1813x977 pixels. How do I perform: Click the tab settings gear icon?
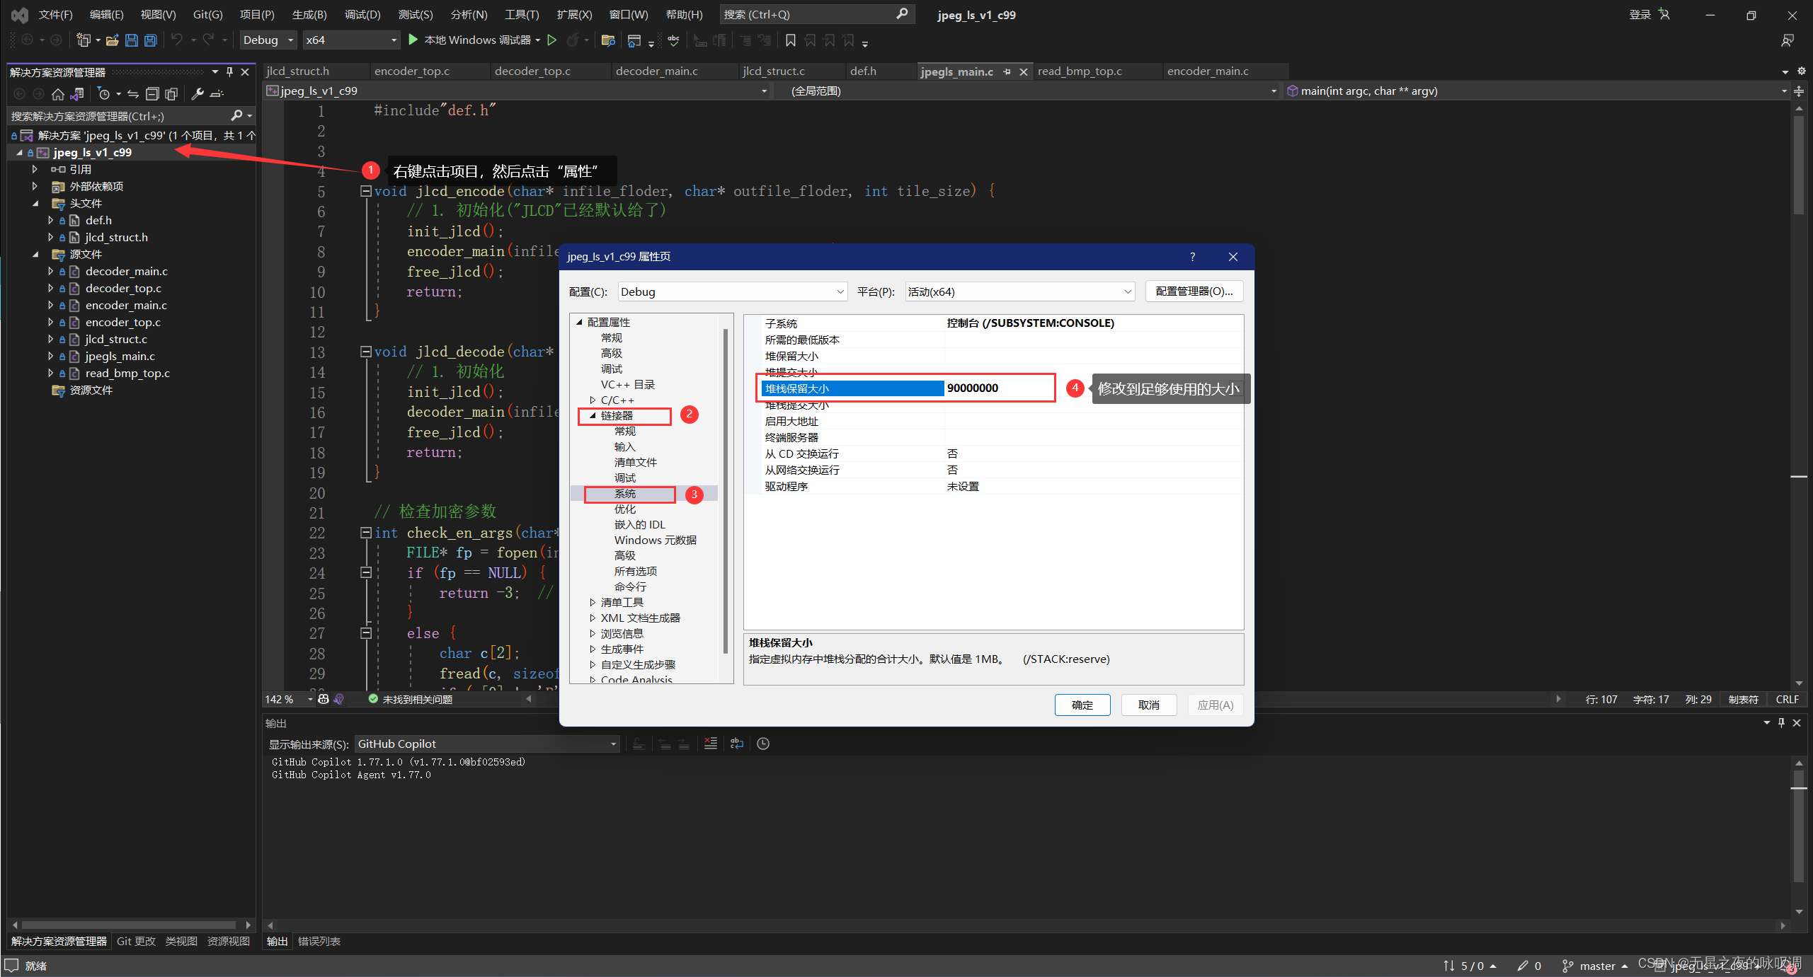click(1802, 71)
